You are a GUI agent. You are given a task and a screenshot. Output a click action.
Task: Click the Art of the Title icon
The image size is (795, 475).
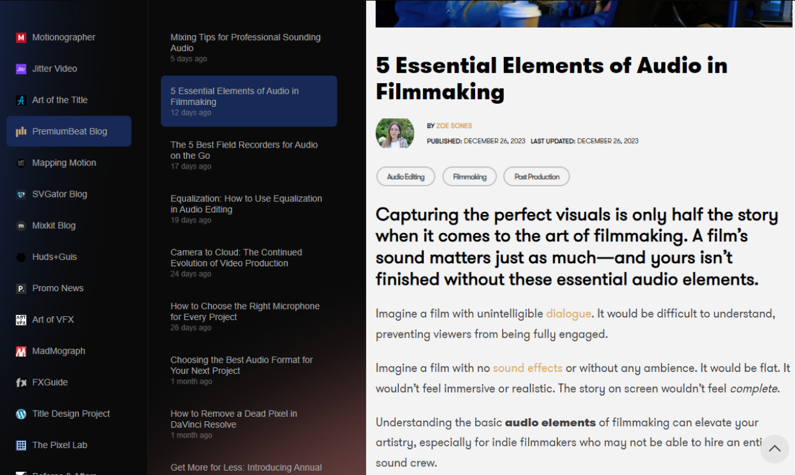[21, 100]
